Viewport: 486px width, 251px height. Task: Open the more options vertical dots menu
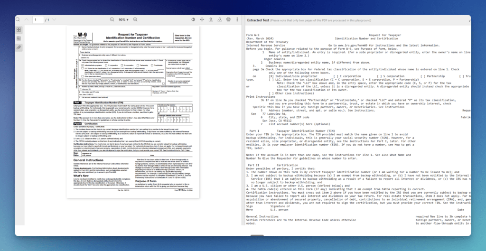click(238, 20)
